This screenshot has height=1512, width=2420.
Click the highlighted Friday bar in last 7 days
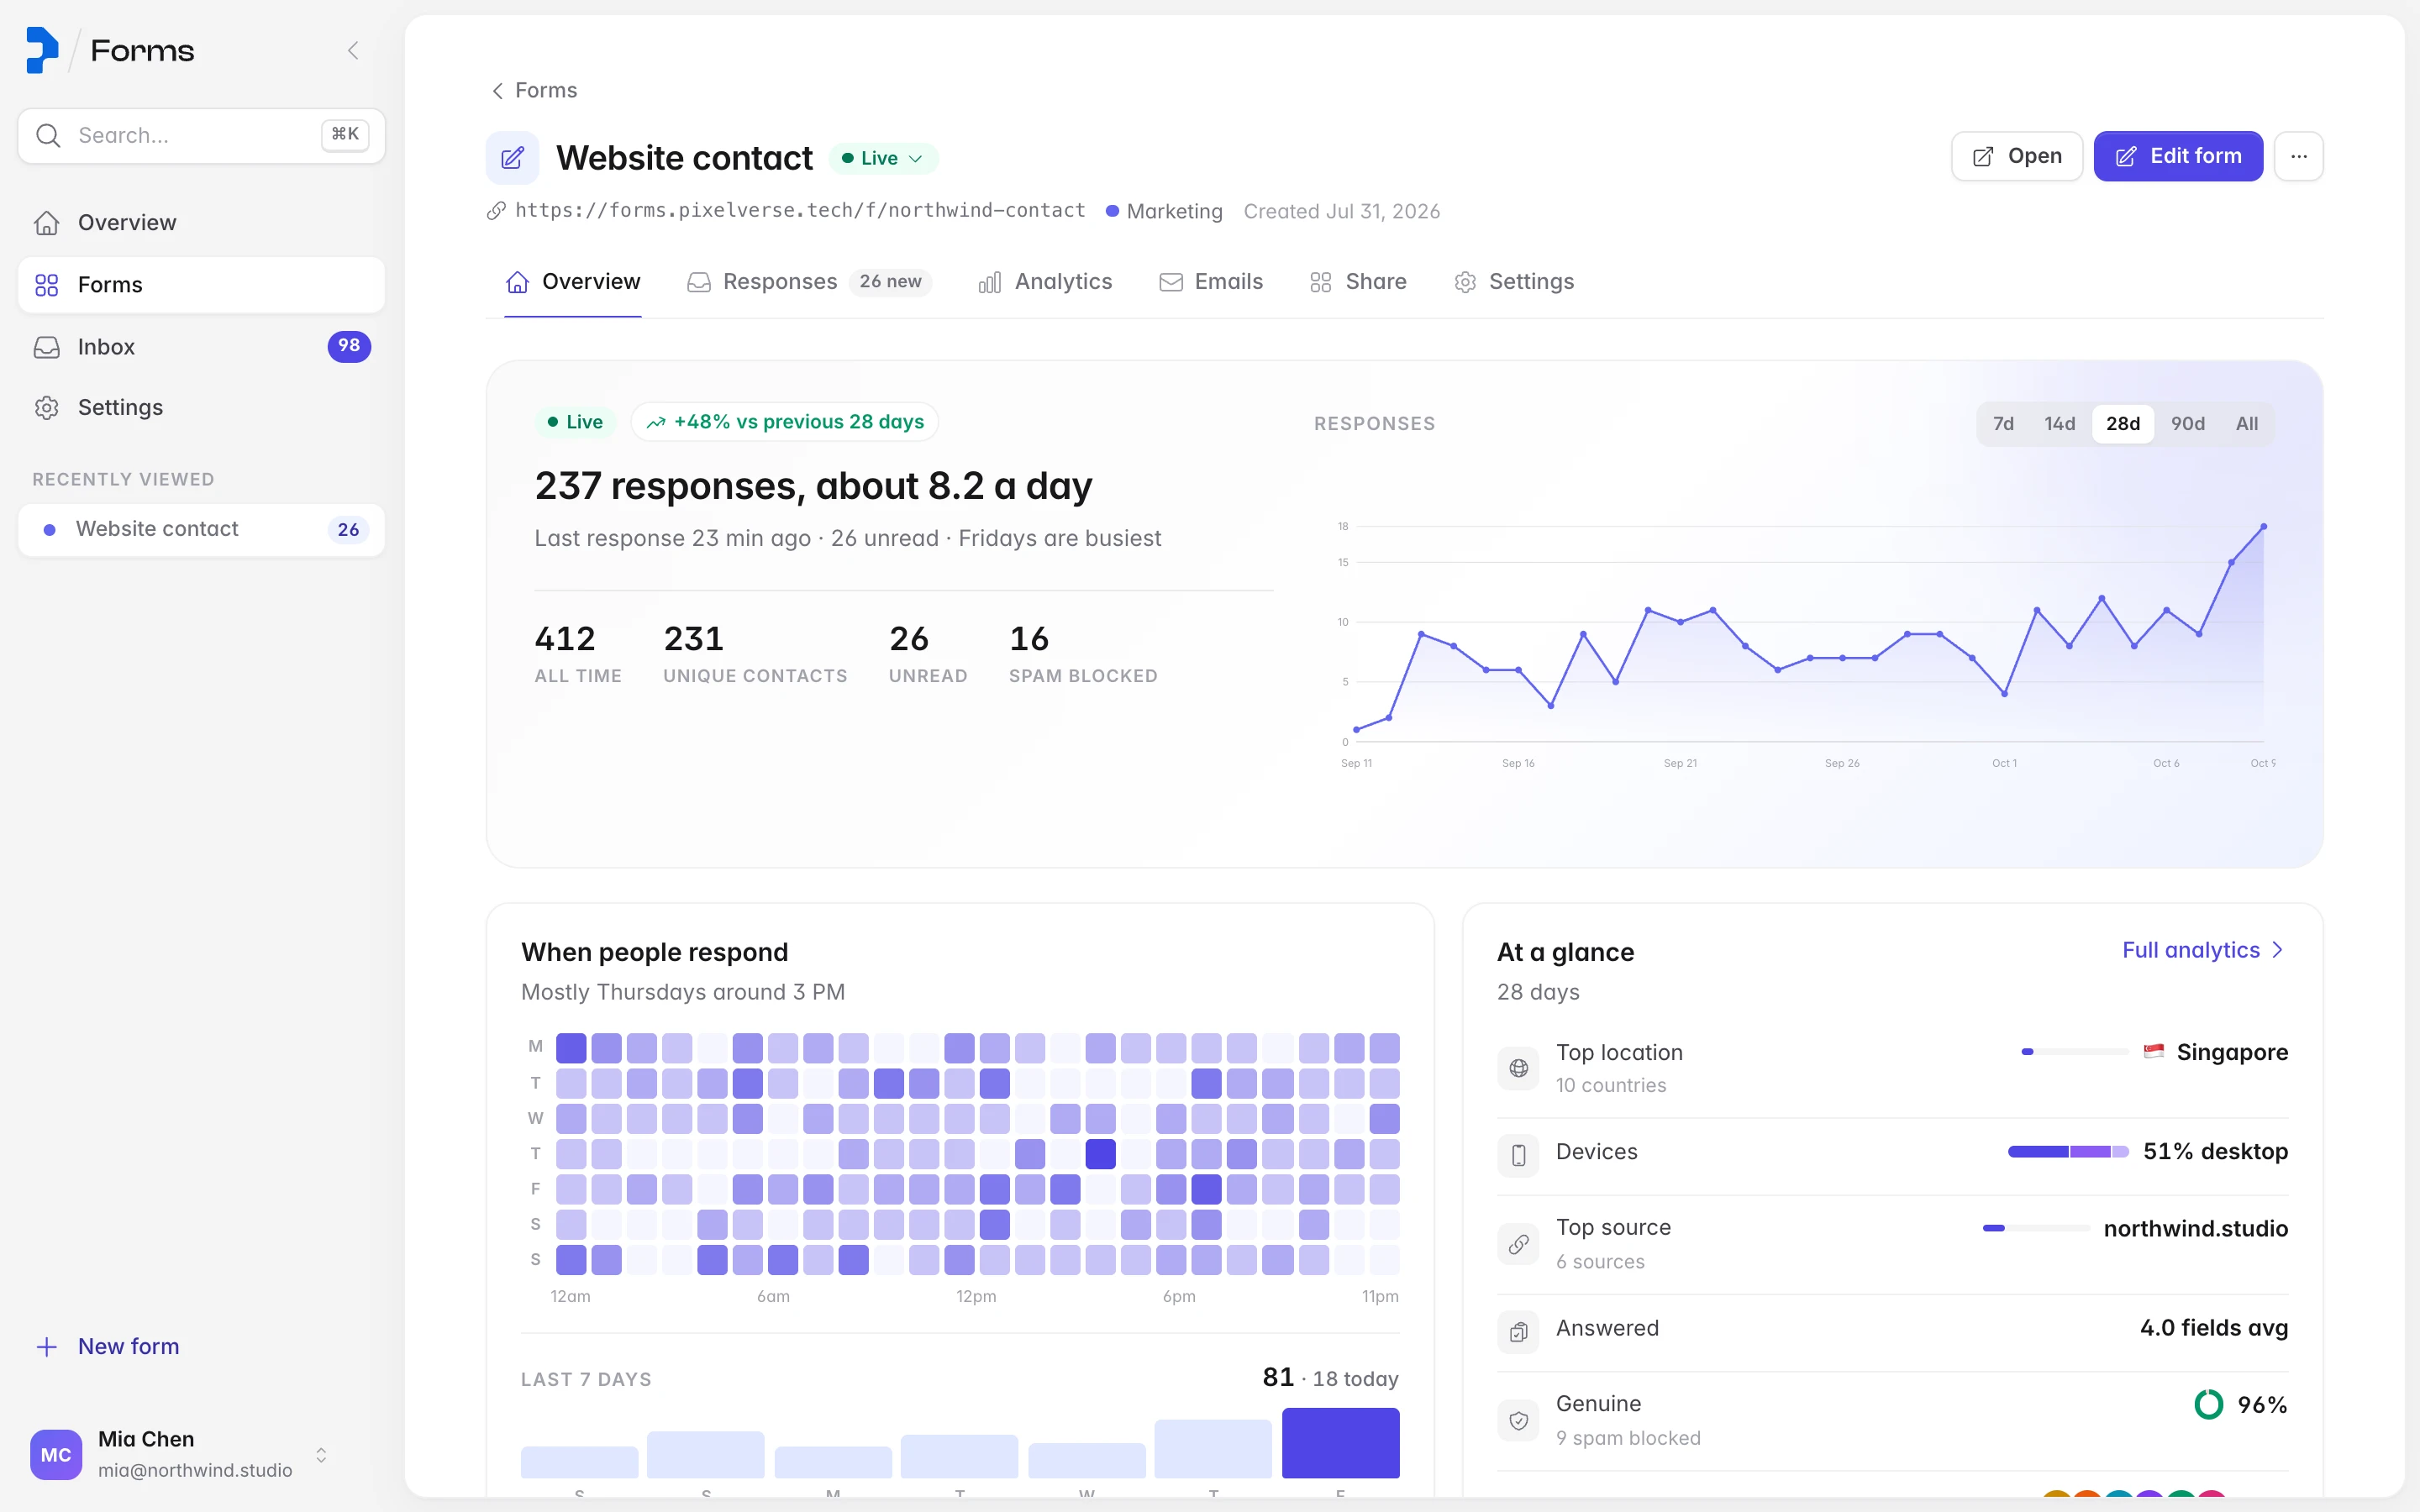point(1340,1443)
